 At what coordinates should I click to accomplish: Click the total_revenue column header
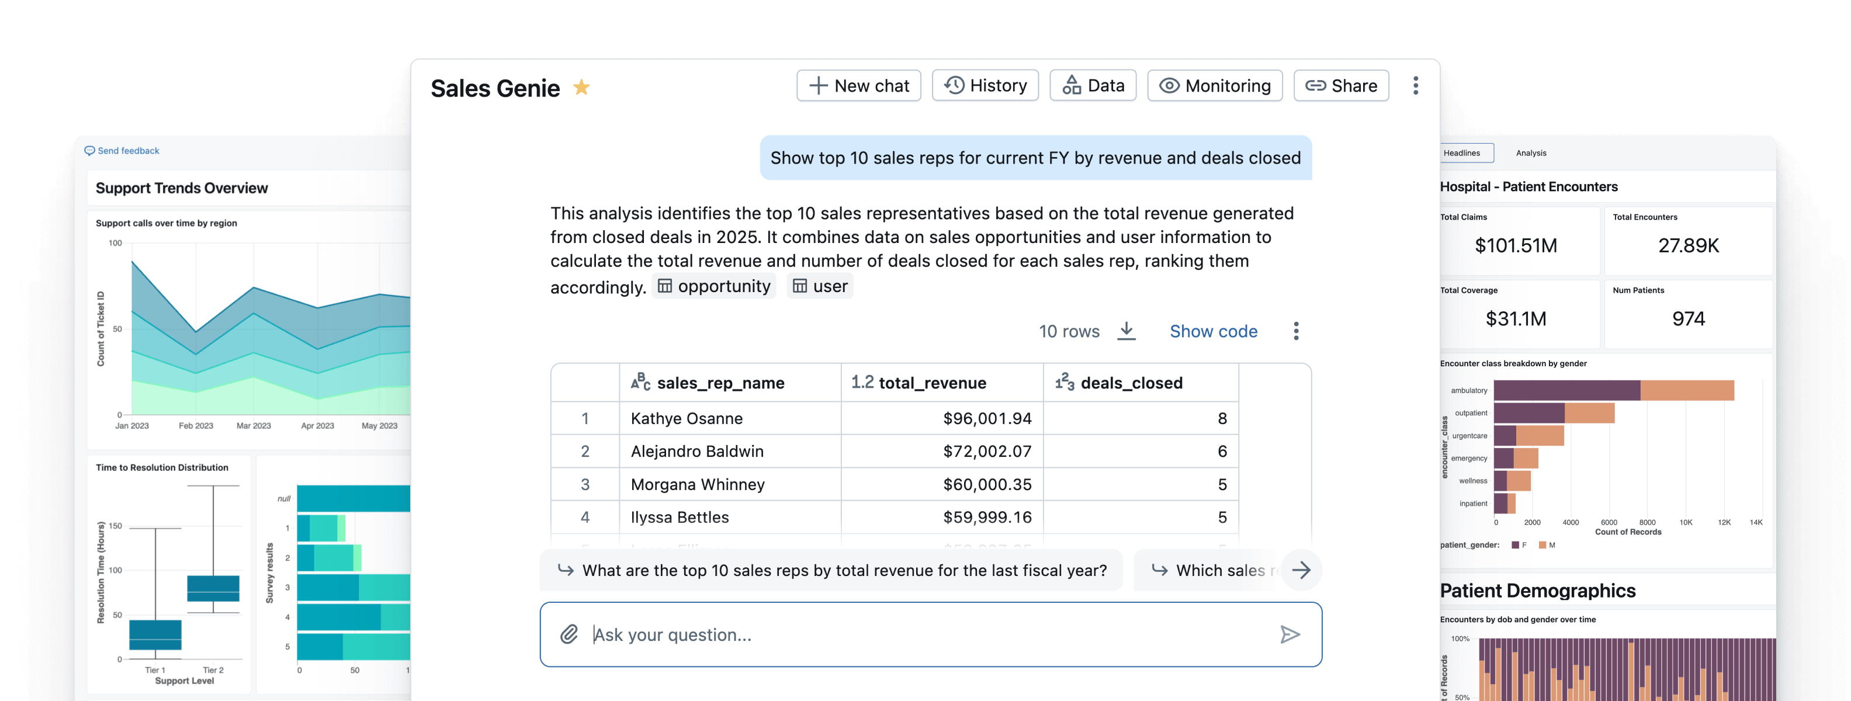[941, 383]
